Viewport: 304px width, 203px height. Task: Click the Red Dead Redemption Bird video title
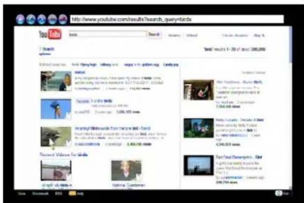[239, 157]
